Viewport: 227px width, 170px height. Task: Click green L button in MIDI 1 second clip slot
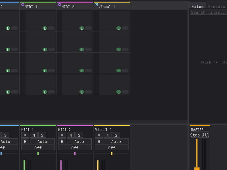tap(45, 49)
